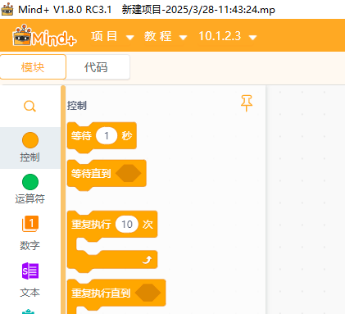Click the palette's vertical orange scrollbar
The height and width of the screenshot is (314, 345).
click(x=63, y=199)
